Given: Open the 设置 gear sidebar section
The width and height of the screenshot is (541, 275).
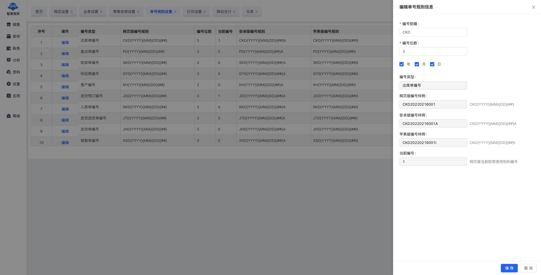Looking at the screenshot, I should coord(13,84).
